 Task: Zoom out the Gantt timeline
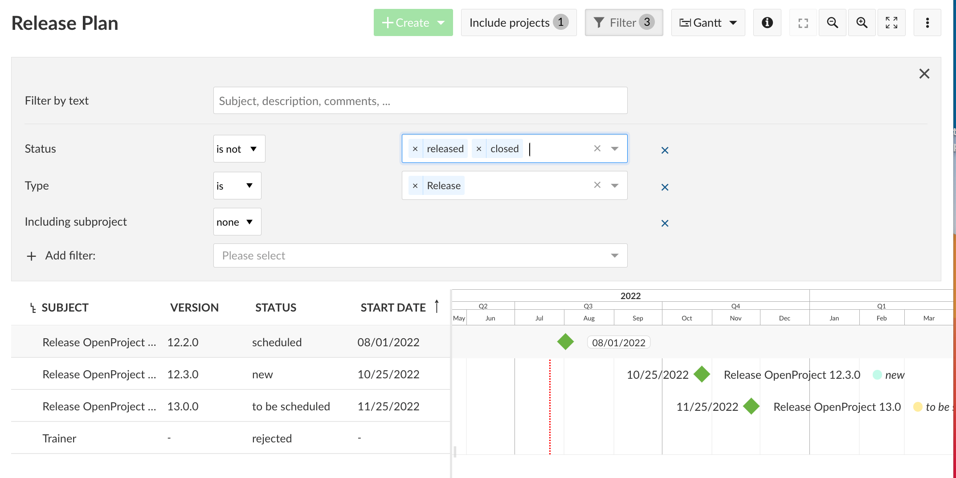pos(832,22)
